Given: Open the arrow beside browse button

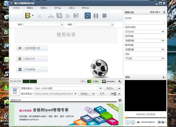Looking at the screenshot, I should coord(93,94).
